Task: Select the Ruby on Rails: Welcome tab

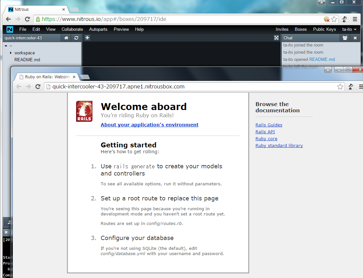Action: coord(46,77)
